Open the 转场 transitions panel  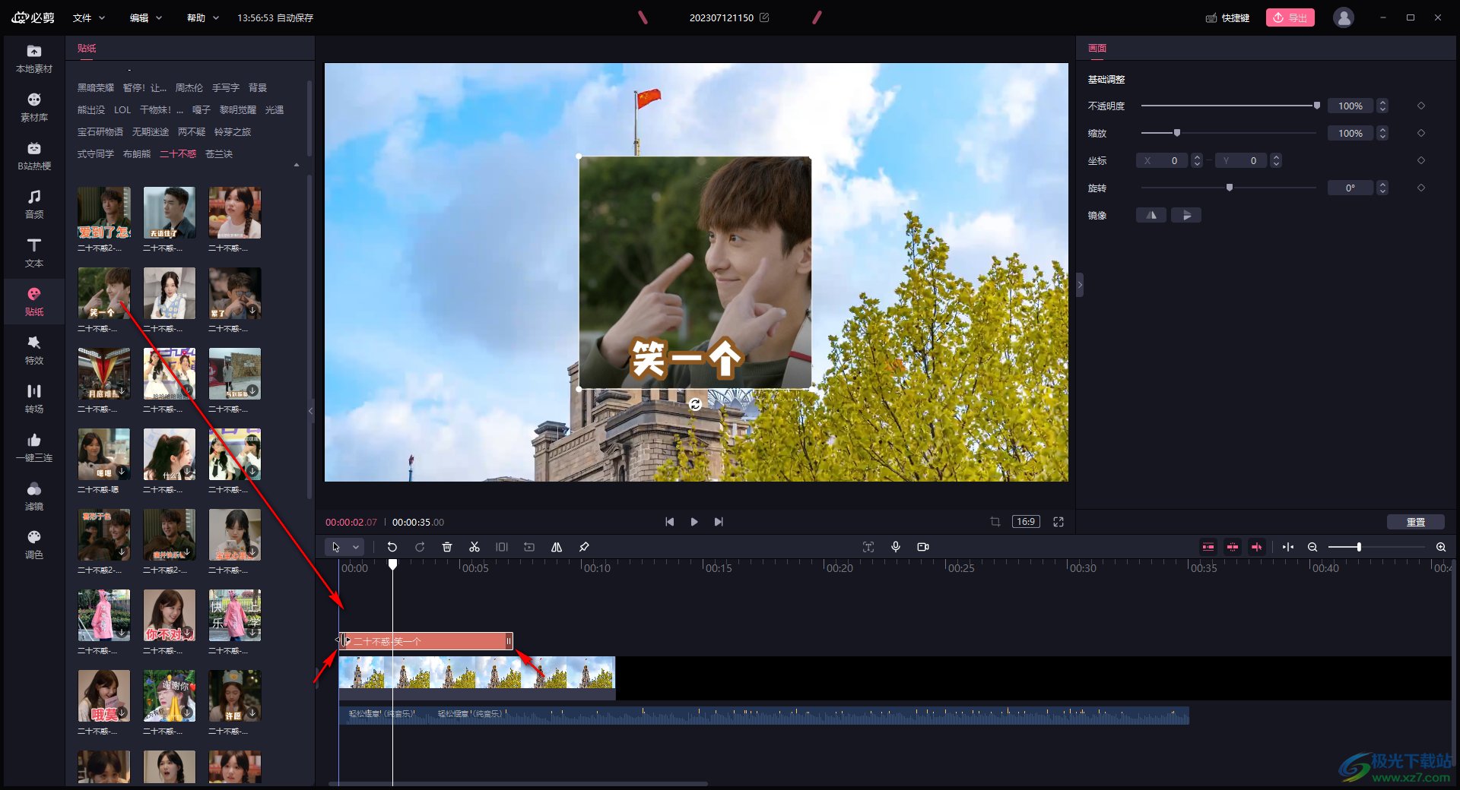[x=34, y=400]
